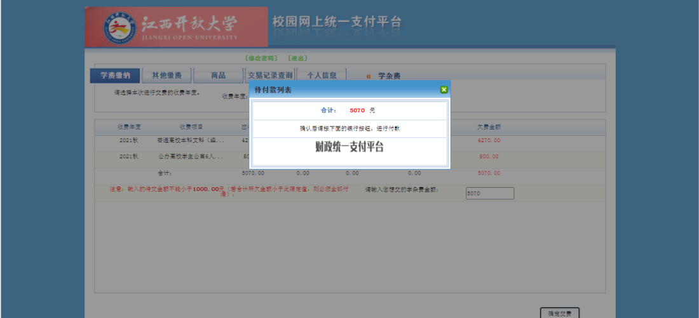Switch to the 其他缴费 tab
Viewport: 699px width, 318px height.
coord(166,76)
